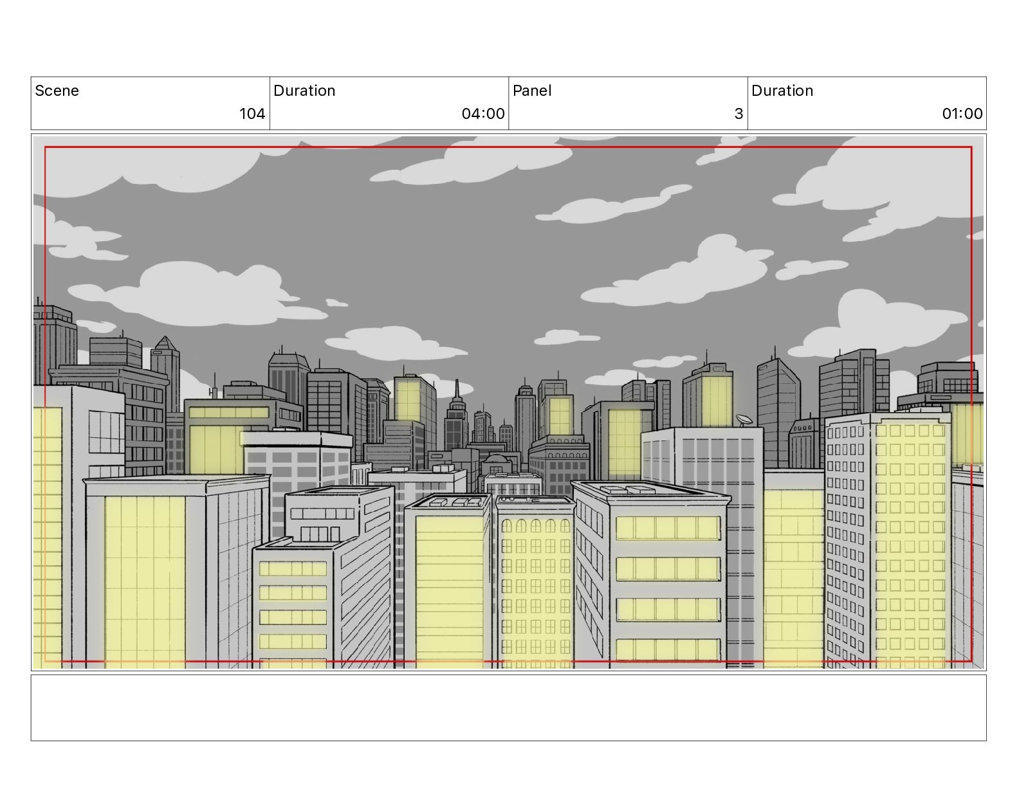Image resolution: width=1019 pixels, height=787 pixels.
Task: Click the Panel label
Action: [532, 91]
